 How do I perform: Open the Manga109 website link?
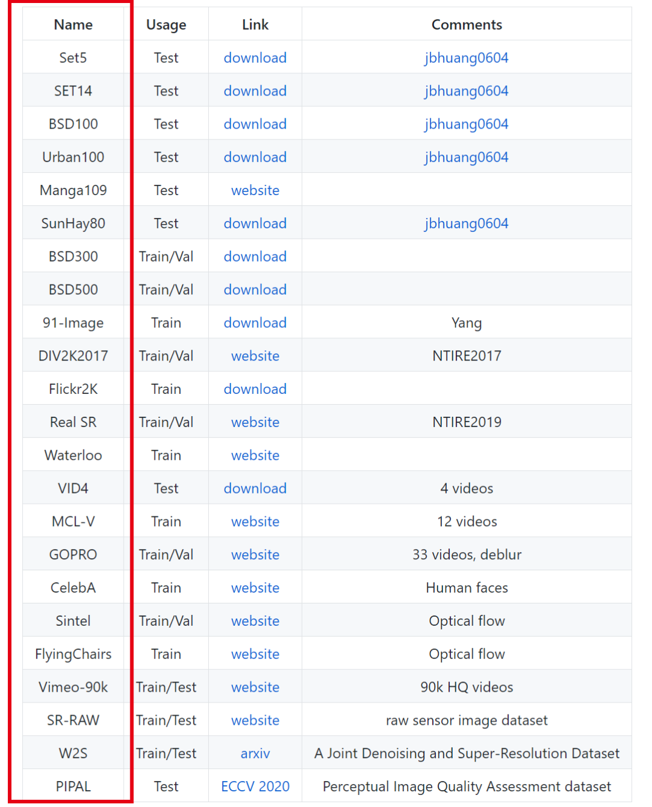click(x=255, y=191)
